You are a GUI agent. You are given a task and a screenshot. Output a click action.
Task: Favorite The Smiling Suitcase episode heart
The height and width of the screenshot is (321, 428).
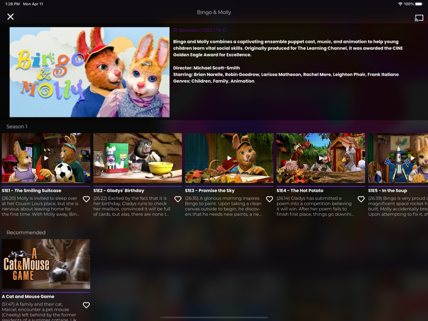click(x=86, y=199)
